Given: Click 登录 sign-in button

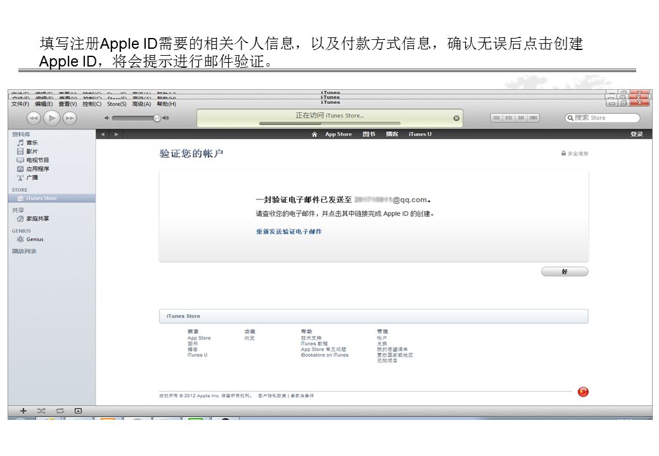Looking at the screenshot, I should pos(636,134).
